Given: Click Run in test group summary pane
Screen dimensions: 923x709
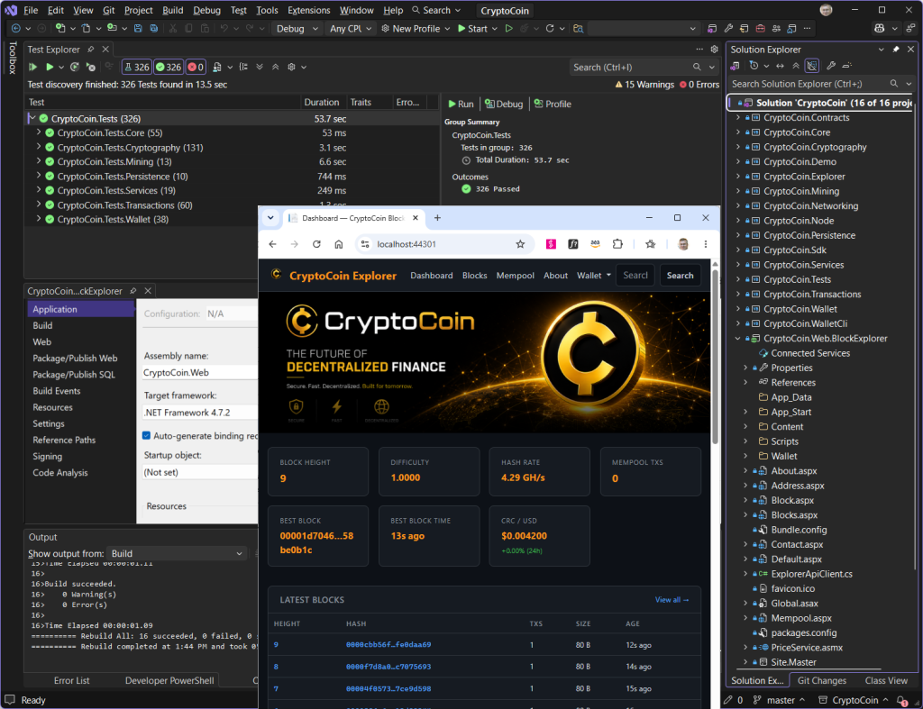Looking at the screenshot, I should pos(461,104).
